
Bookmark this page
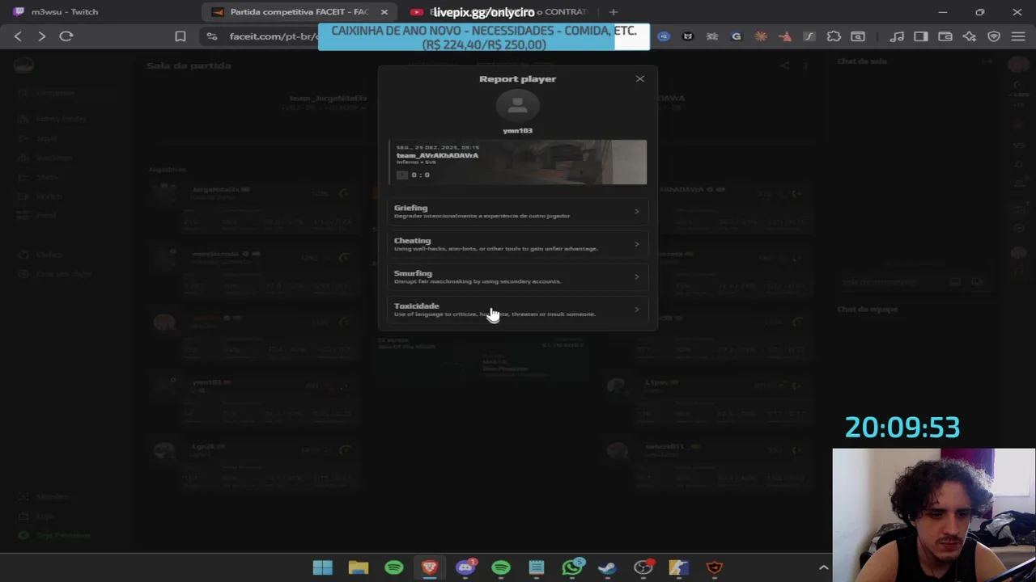pos(180,36)
